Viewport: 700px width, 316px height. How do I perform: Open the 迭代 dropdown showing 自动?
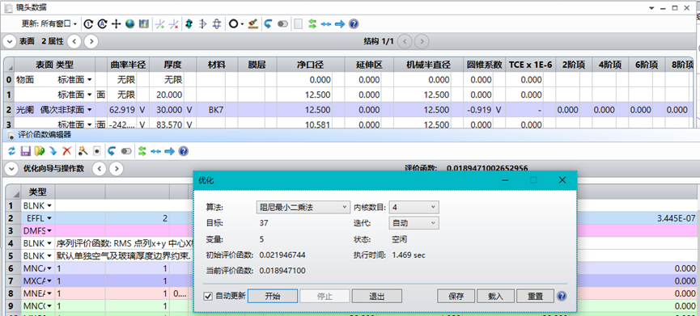(x=414, y=223)
